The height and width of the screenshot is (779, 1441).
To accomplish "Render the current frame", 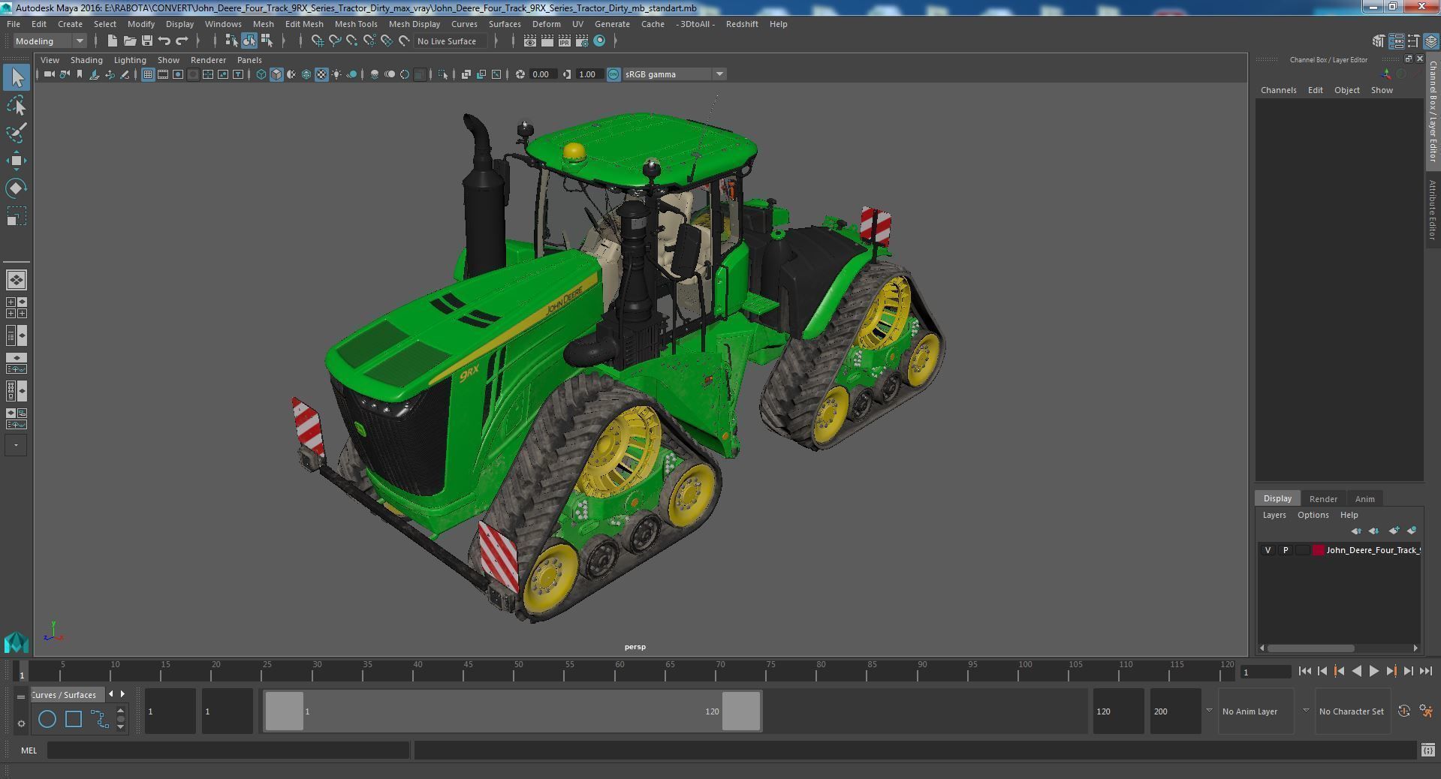I will point(547,41).
